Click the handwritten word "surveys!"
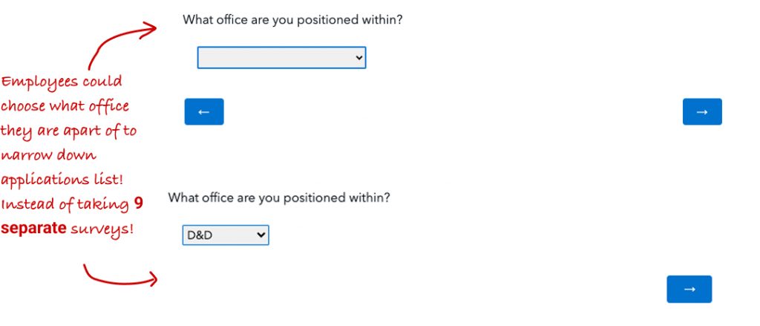The image size is (760, 326). [102, 228]
